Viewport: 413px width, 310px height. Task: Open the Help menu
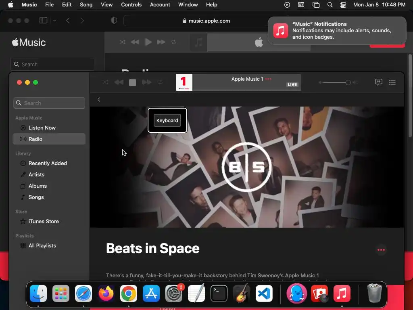coord(211,5)
